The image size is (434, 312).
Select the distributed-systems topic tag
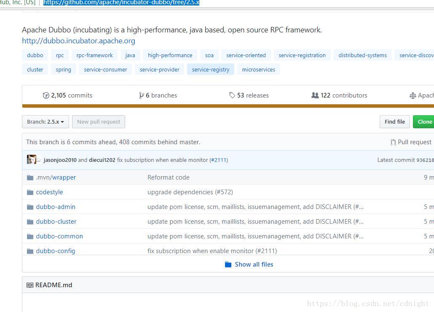363,55
